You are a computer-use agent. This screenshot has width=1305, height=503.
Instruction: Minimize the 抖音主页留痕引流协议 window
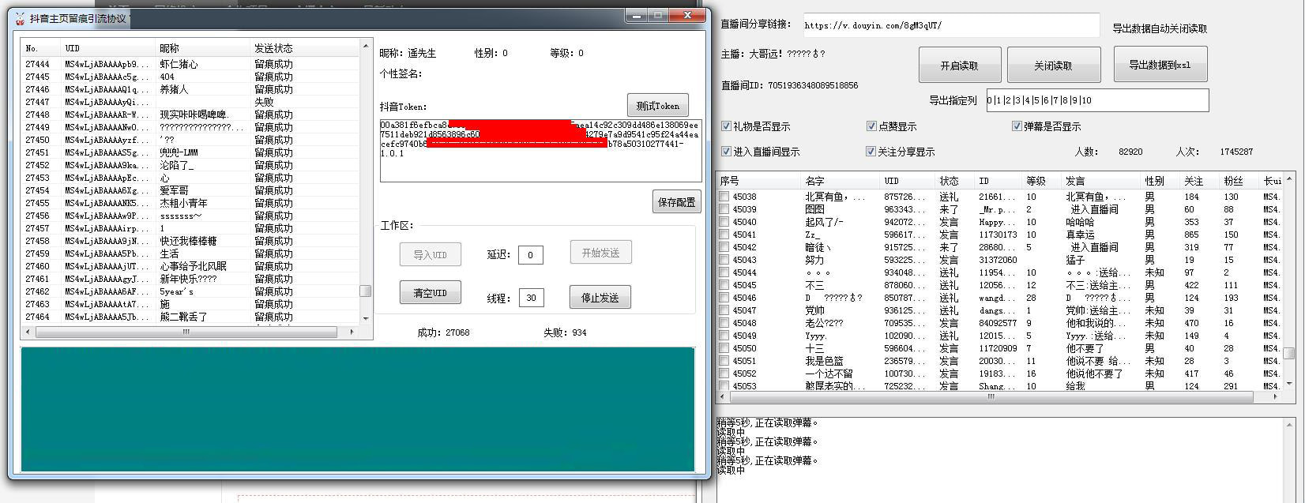[x=637, y=16]
